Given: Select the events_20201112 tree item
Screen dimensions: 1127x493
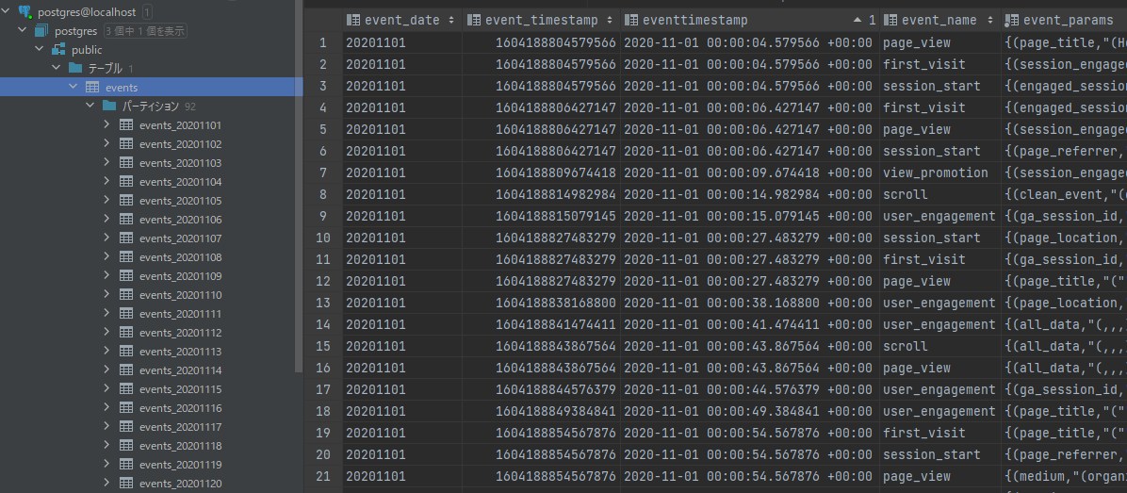Looking at the screenshot, I should click(x=180, y=333).
